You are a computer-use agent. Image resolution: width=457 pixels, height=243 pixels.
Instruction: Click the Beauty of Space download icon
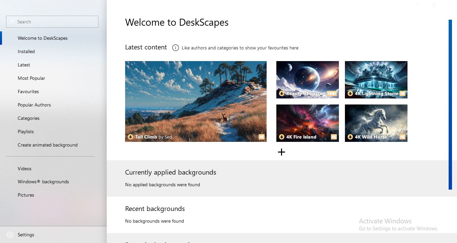(x=282, y=93)
